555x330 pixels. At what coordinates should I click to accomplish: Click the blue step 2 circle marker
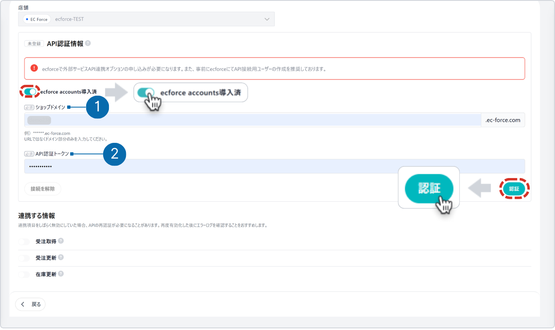coord(114,154)
